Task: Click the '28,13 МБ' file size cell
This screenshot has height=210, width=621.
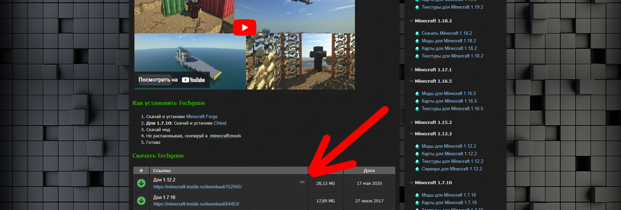Action: [x=325, y=183]
